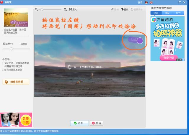
Task: Switch to the 软件 tab
Action: [x=178, y=13]
